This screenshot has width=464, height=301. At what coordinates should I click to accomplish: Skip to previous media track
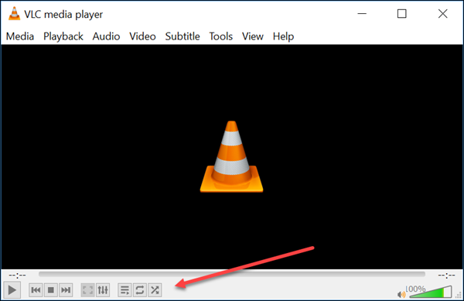pyautogui.click(x=36, y=290)
